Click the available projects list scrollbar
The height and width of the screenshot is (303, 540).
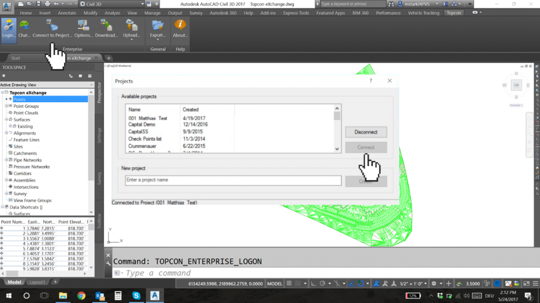337,129
